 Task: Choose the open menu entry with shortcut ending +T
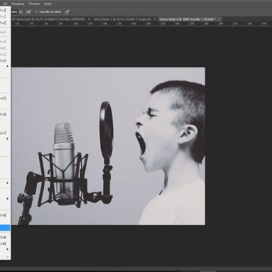[x=6, y=133]
